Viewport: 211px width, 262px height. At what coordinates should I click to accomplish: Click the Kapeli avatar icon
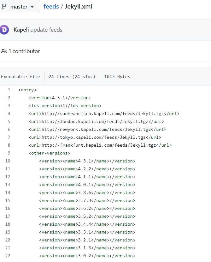click(x=5, y=30)
